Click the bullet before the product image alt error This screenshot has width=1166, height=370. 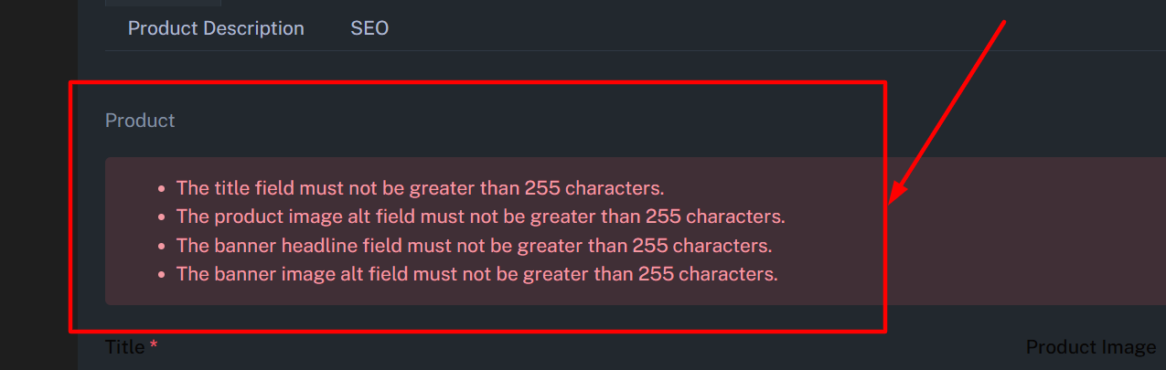[162, 217]
